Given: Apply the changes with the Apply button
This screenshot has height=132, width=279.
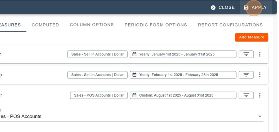Looking at the screenshot, I should [x=256, y=7].
